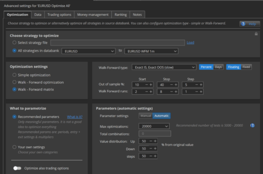Open the Help button
This screenshot has height=174, width=263.
coord(250,24)
